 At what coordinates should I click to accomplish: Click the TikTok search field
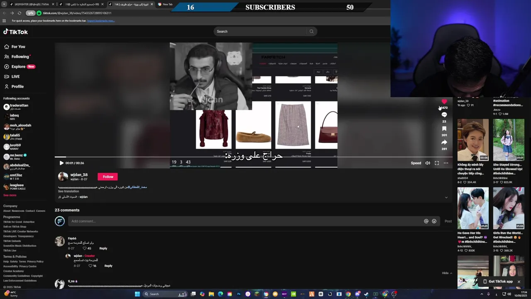click(259, 31)
